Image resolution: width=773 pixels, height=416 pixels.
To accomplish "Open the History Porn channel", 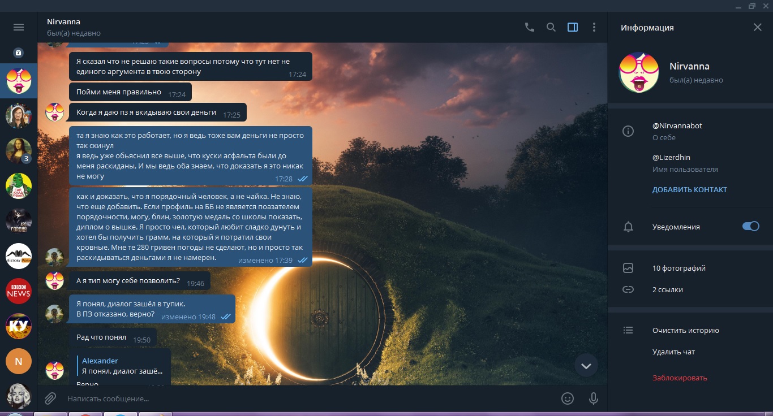I will (x=19, y=256).
